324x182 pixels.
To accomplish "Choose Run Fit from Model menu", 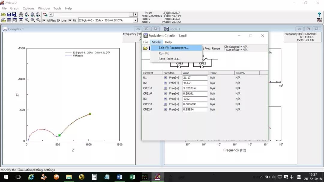I will coord(176,53).
